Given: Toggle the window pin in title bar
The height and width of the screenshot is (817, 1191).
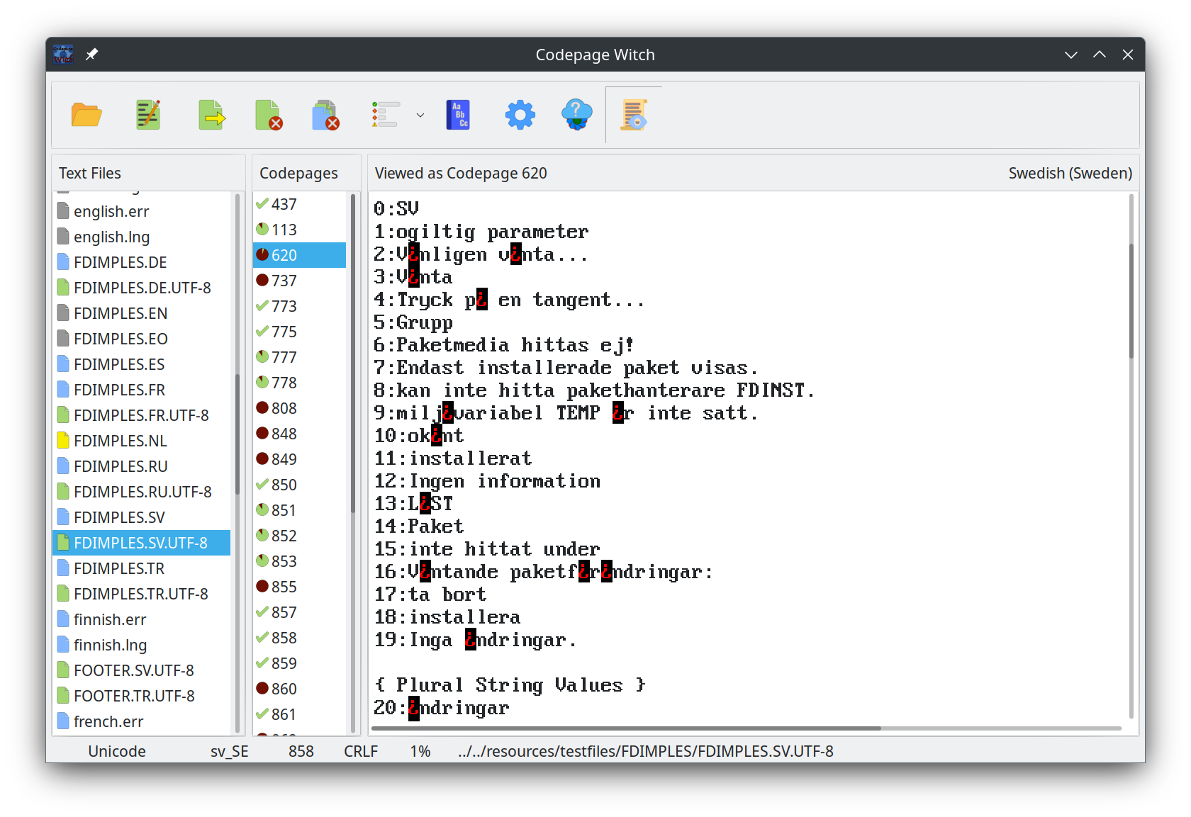Looking at the screenshot, I should (x=92, y=55).
